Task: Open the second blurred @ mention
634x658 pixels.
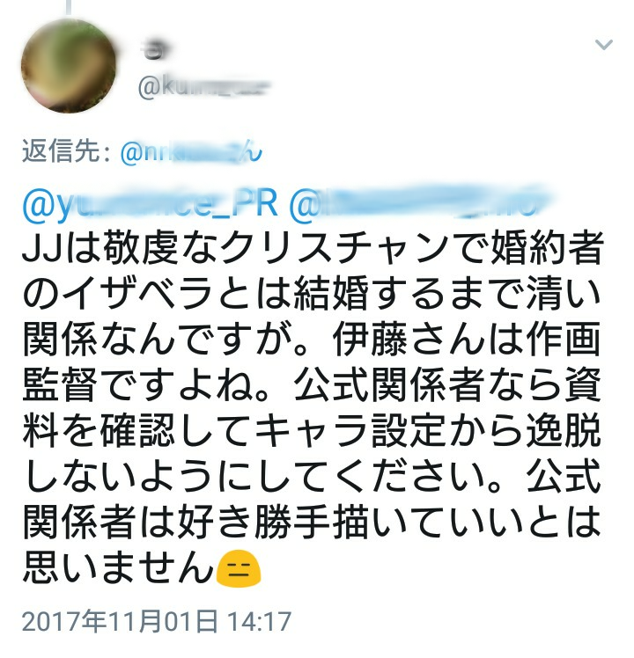Action: (417, 203)
